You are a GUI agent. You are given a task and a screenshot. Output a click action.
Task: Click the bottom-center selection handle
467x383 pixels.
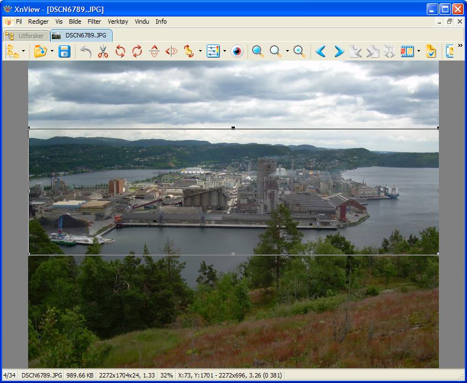point(233,254)
